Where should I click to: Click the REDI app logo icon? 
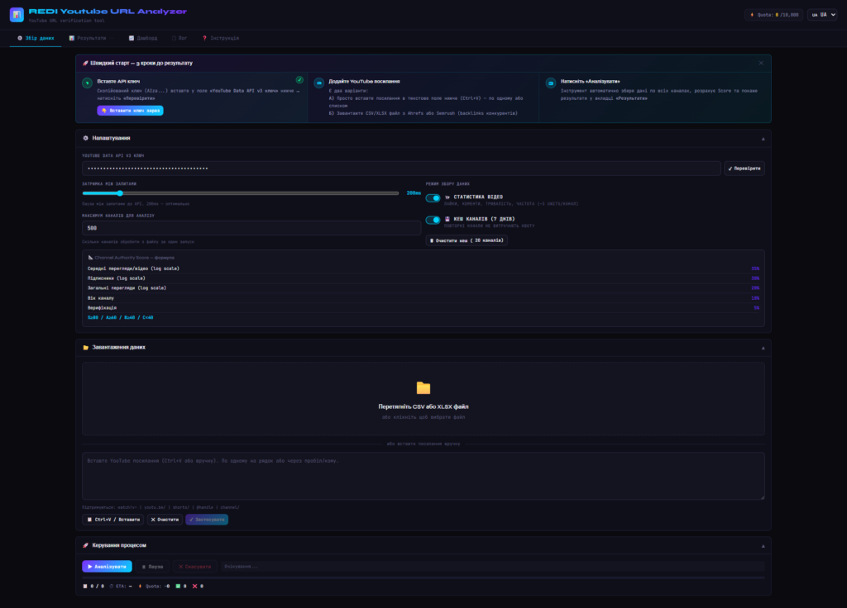pos(17,15)
